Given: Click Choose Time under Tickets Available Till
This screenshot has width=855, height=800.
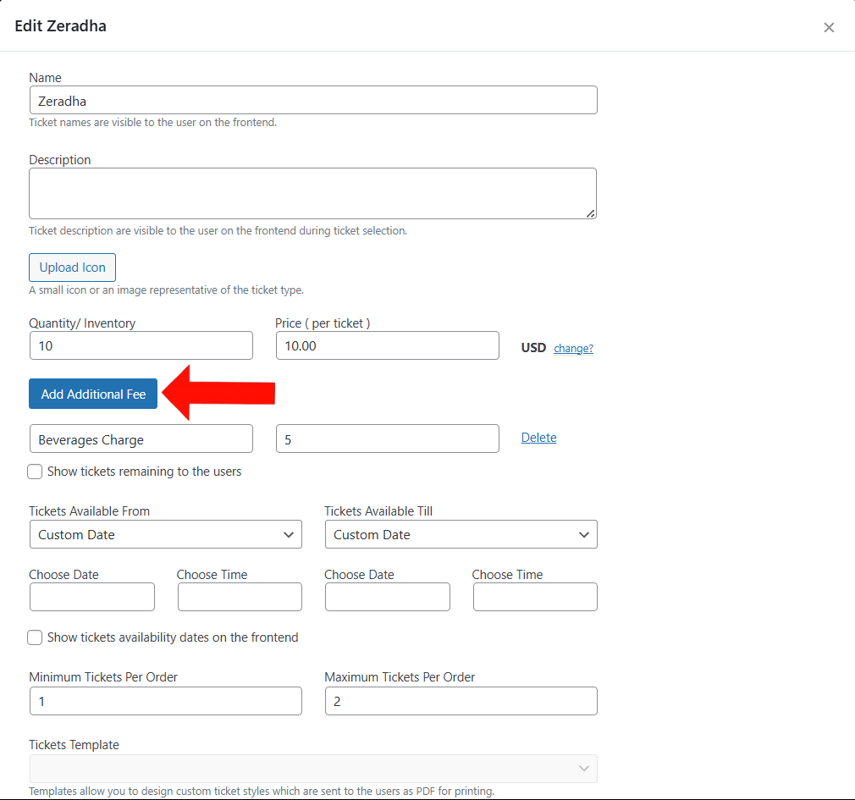Looking at the screenshot, I should (x=536, y=597).
